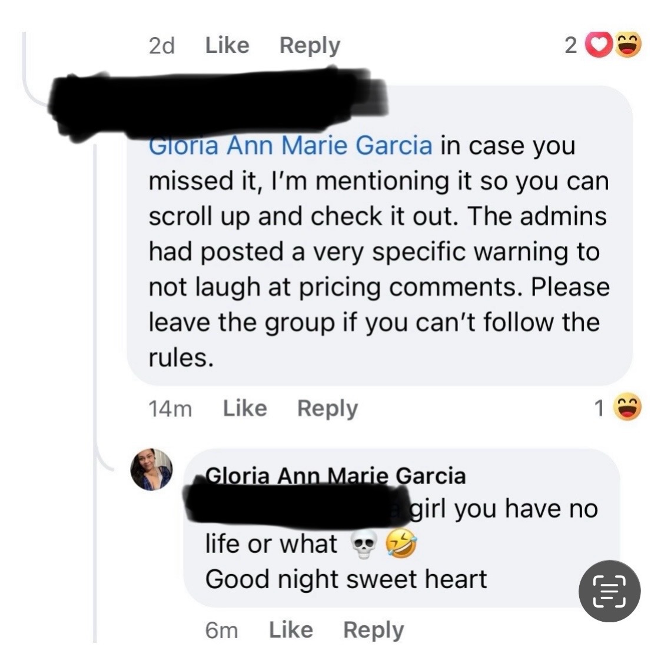The image size is (661, 657).
Task: Tap the 6m timestamp
Action: tap(221, 631)
